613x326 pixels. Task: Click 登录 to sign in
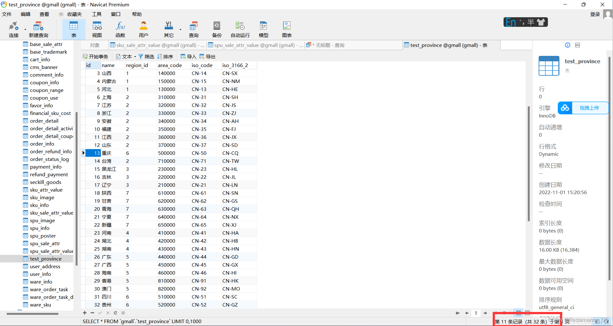tap(595, 14)
